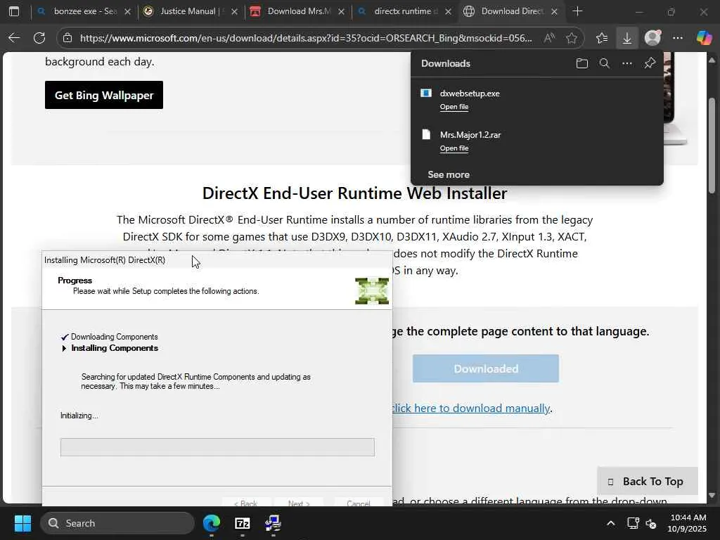Click the Installing Microsoft DirectX title bar
The image size is (720, 540).
coord(217,260)
